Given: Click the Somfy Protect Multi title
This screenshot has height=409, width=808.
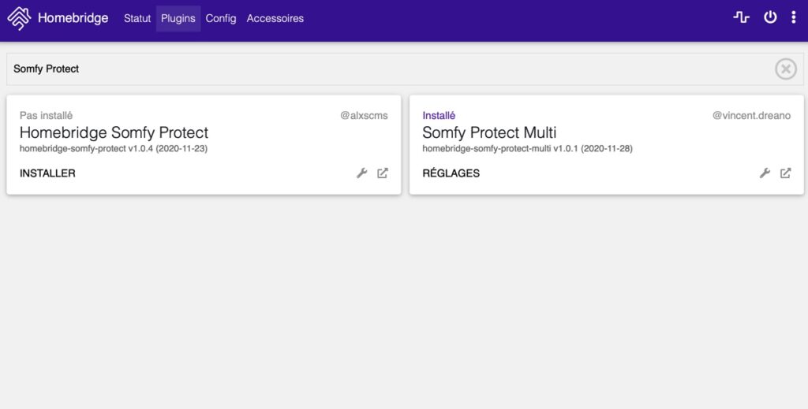Looking at the screenshot, I should (489, 132).
